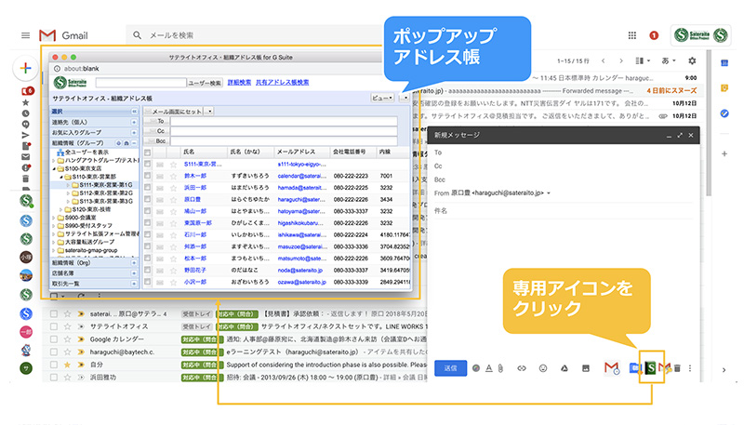Click the Gmail clock icon in compose toolbar

pos(612,368)
